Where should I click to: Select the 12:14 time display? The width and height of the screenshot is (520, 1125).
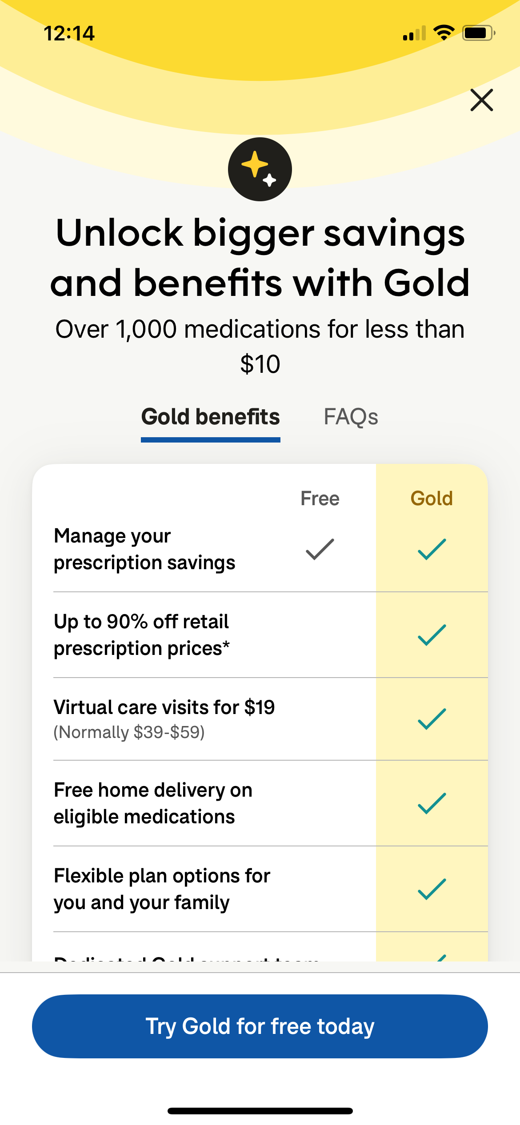[x=70, y=33]
